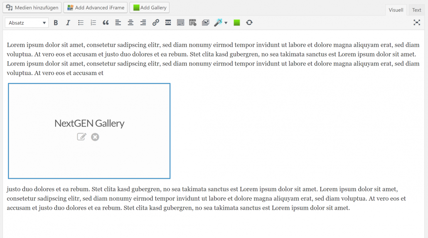
Task: Edit the NextGEN Gallery placeholder
Action: 81,137
